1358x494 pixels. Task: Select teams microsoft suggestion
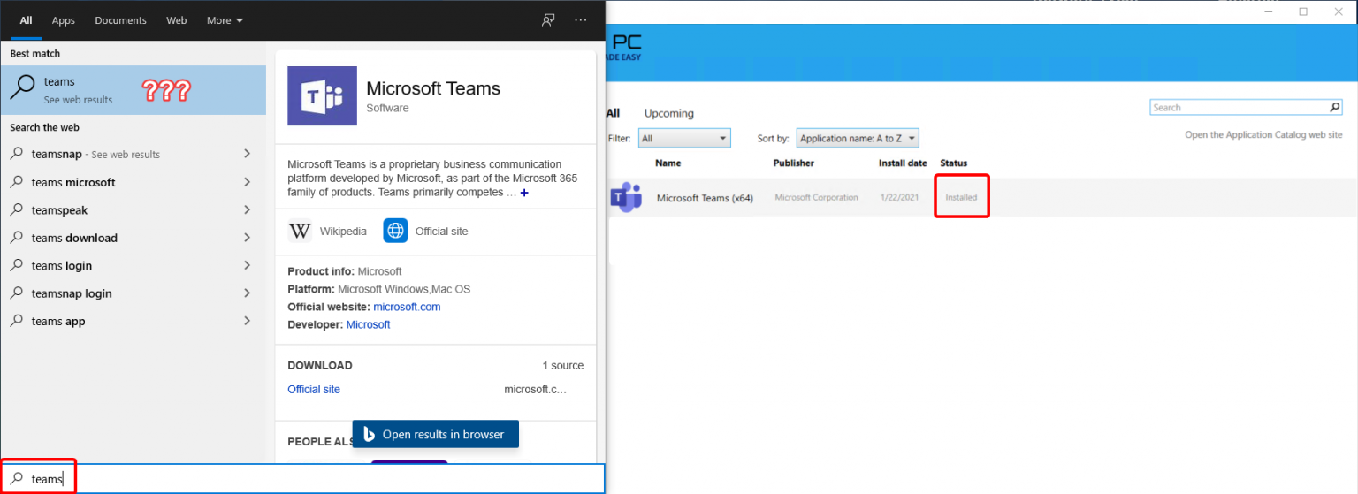tap(133, 182)
